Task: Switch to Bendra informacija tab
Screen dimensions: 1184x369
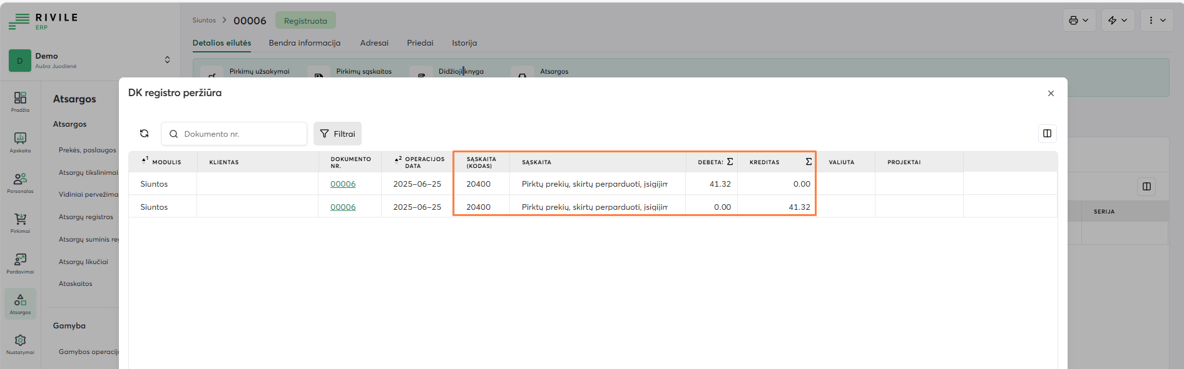Action: coord(305,43)
